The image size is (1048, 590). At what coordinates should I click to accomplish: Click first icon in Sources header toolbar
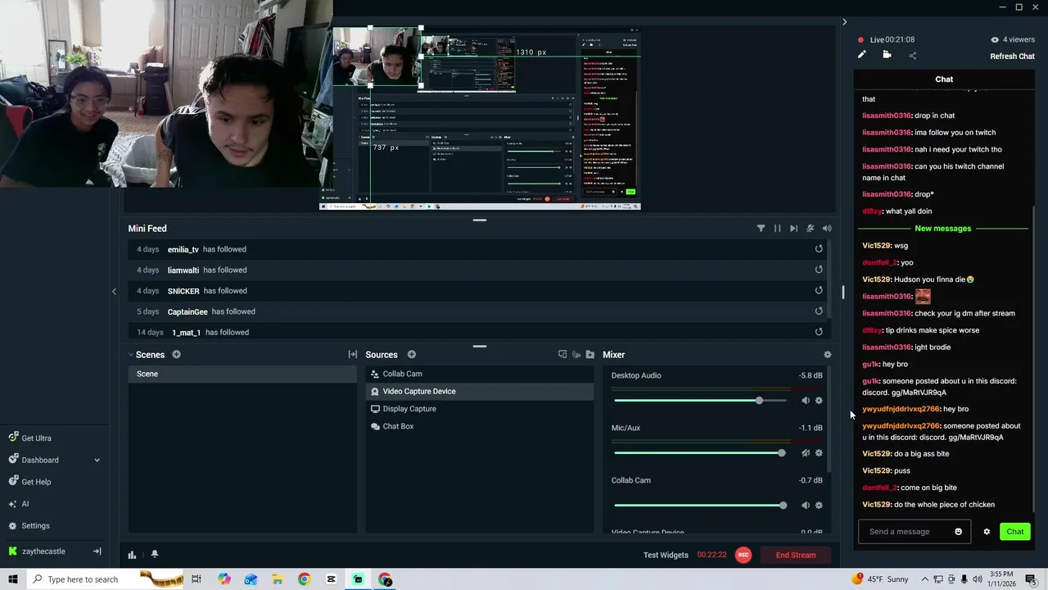(x=562, y=355)
